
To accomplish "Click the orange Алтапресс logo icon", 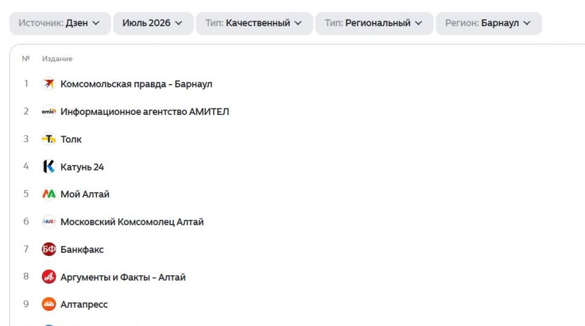I will (49, 304).
